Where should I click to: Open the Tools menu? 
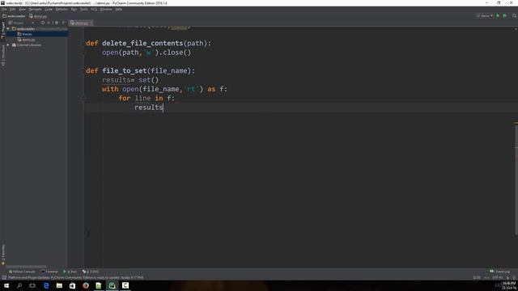tap(84, 9)
